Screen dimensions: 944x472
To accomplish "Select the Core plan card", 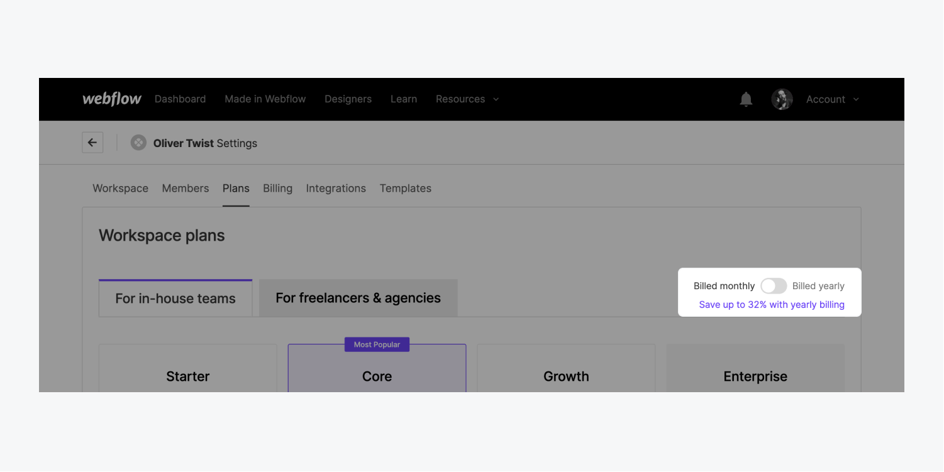I will tap(377, 368).
